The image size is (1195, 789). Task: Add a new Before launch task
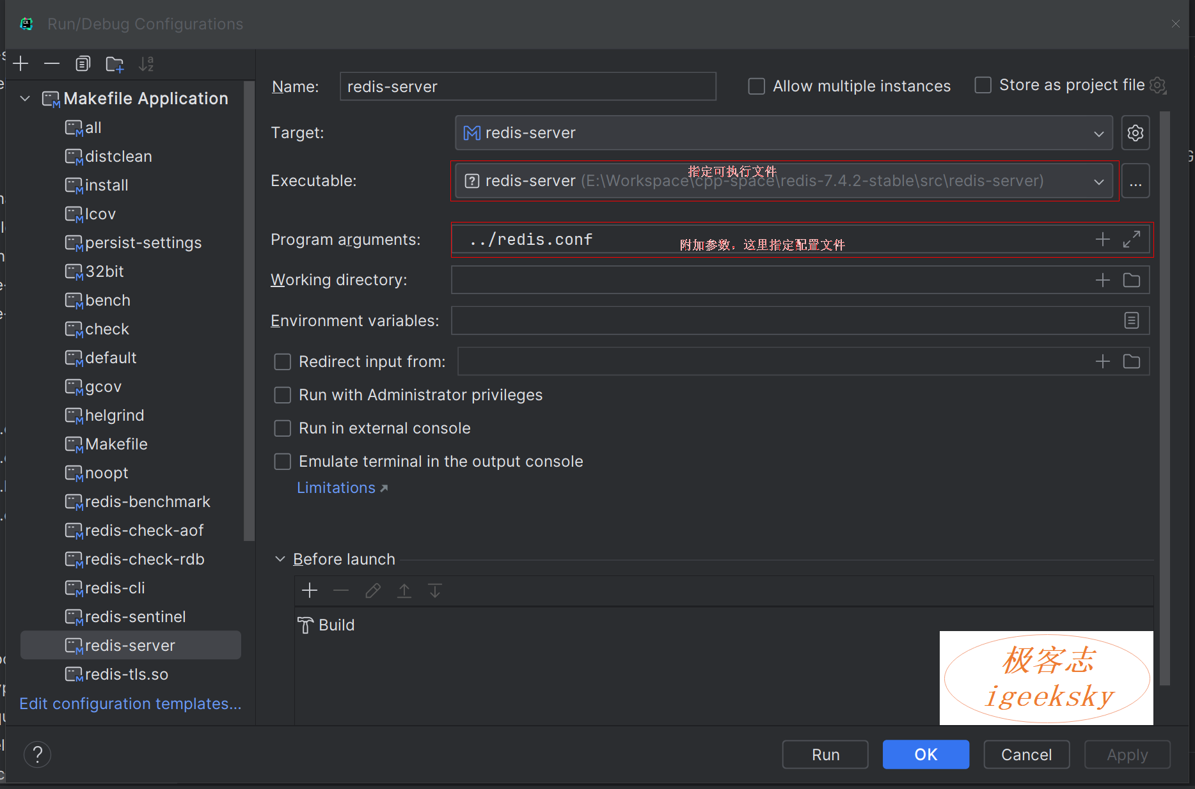click(310, 591)
